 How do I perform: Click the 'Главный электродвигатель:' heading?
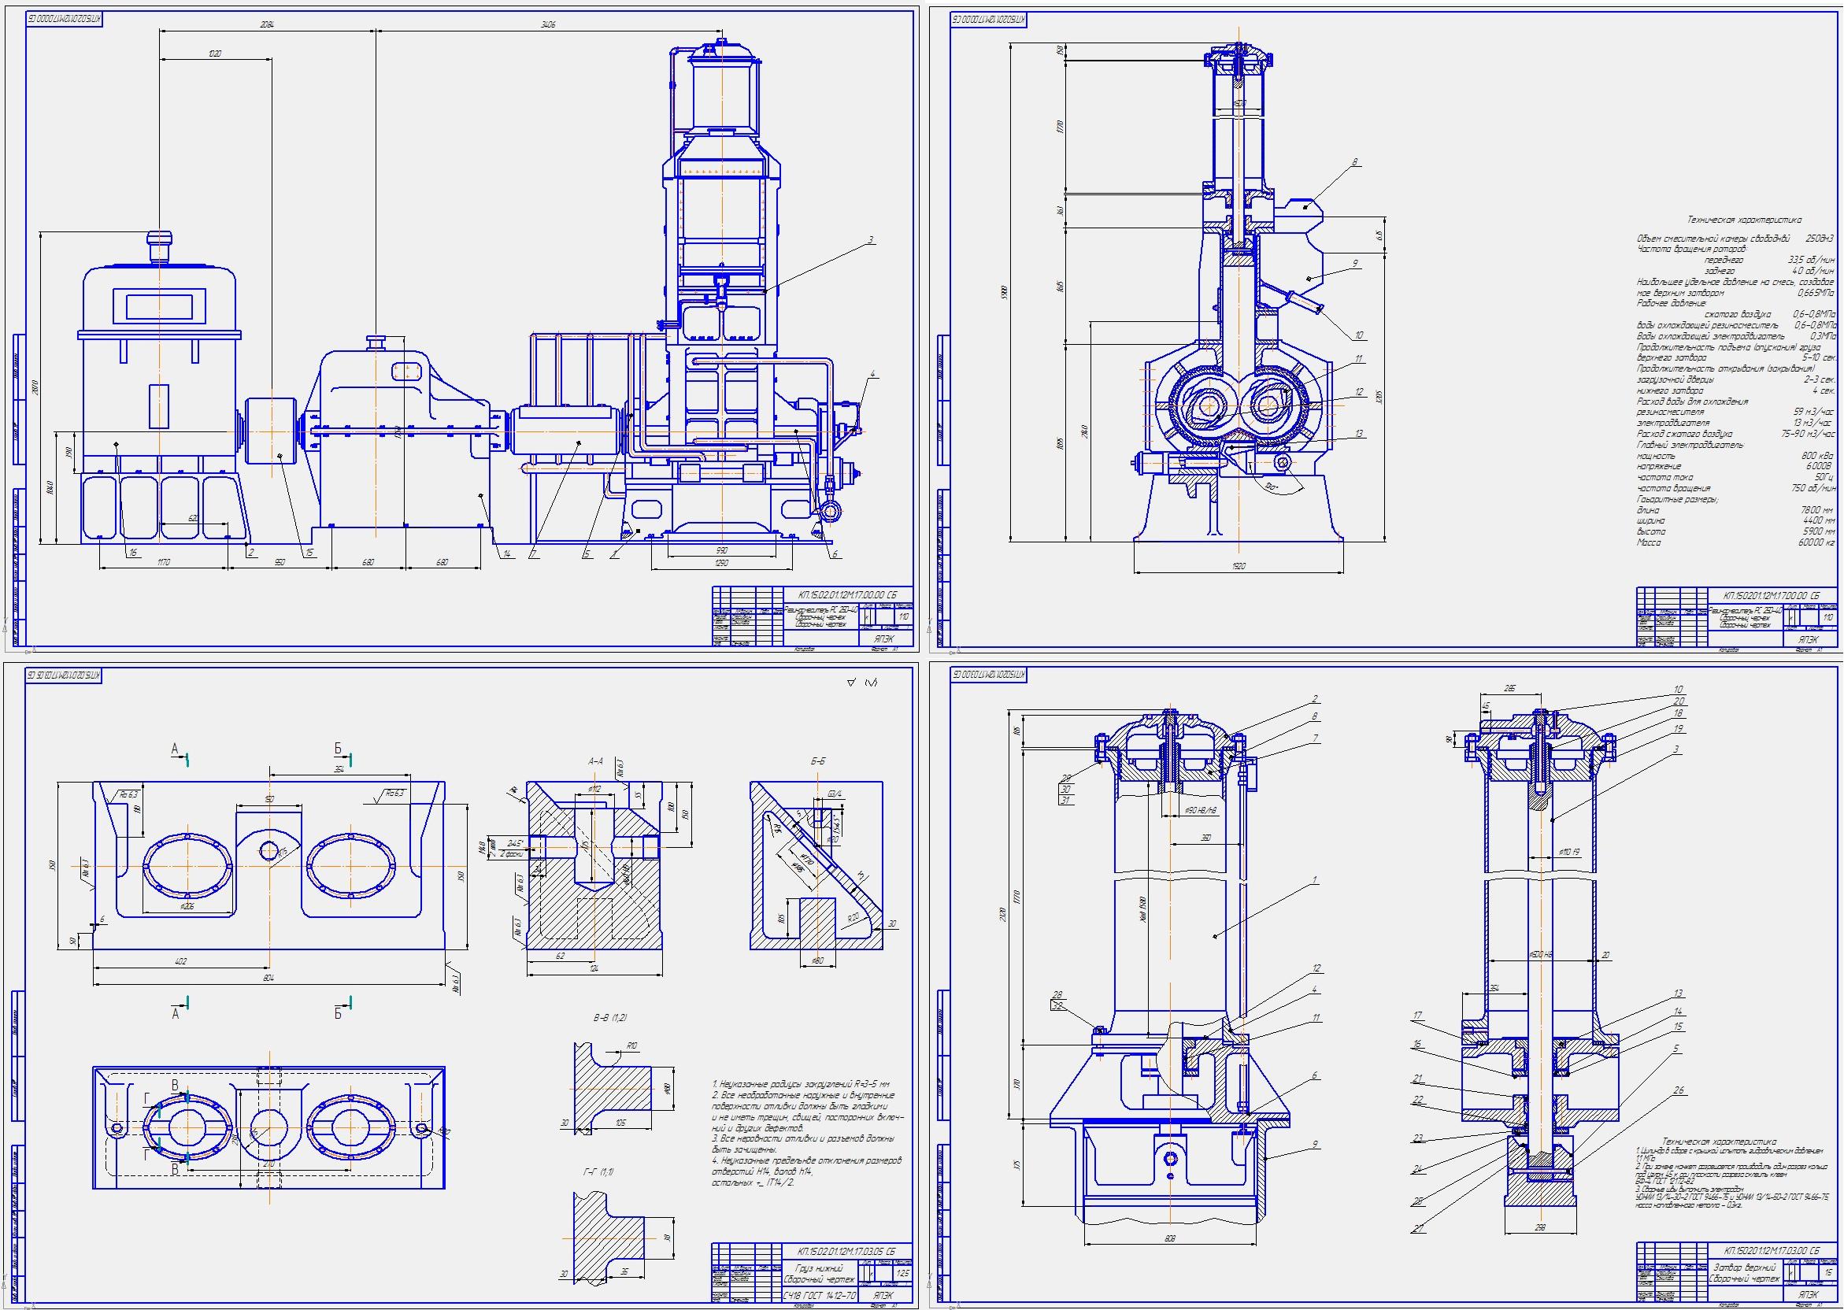[x=1690, y=446]
